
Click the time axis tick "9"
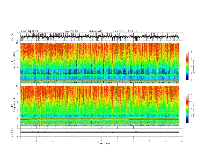(x=166, y=141)
